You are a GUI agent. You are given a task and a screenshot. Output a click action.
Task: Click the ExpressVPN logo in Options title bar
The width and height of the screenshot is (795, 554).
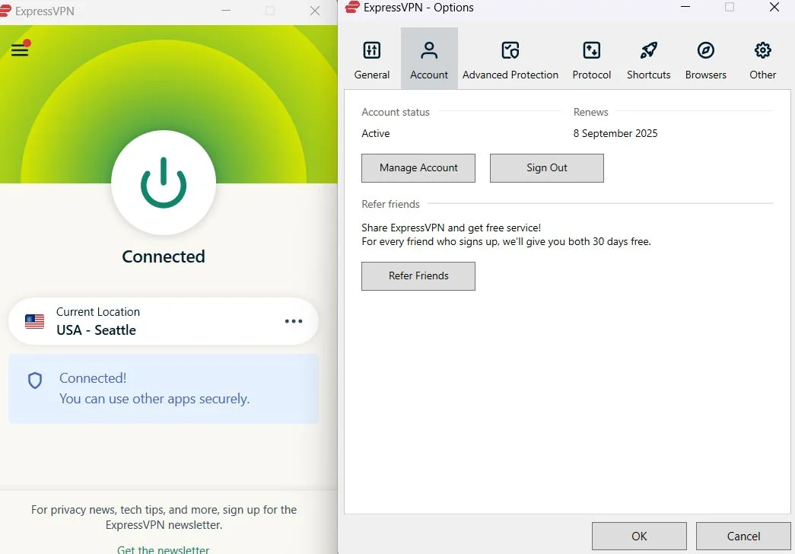352,7
